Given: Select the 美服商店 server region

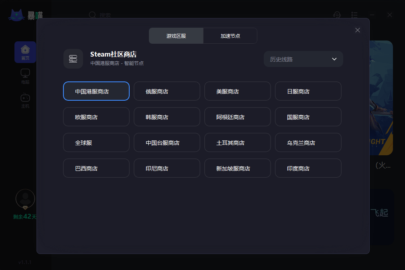Looking at the screenshot, I should 237,91.
